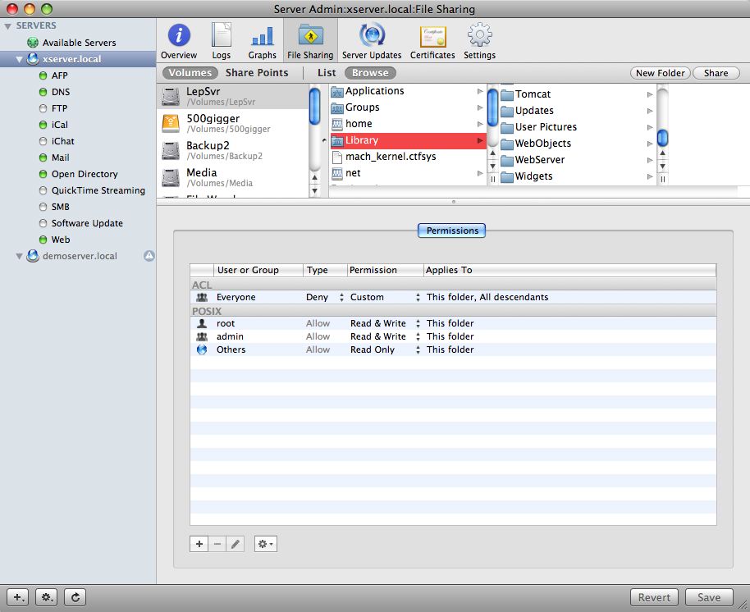Select the Open Directory service
Screen dimensions: 750x612
(78, 174)
